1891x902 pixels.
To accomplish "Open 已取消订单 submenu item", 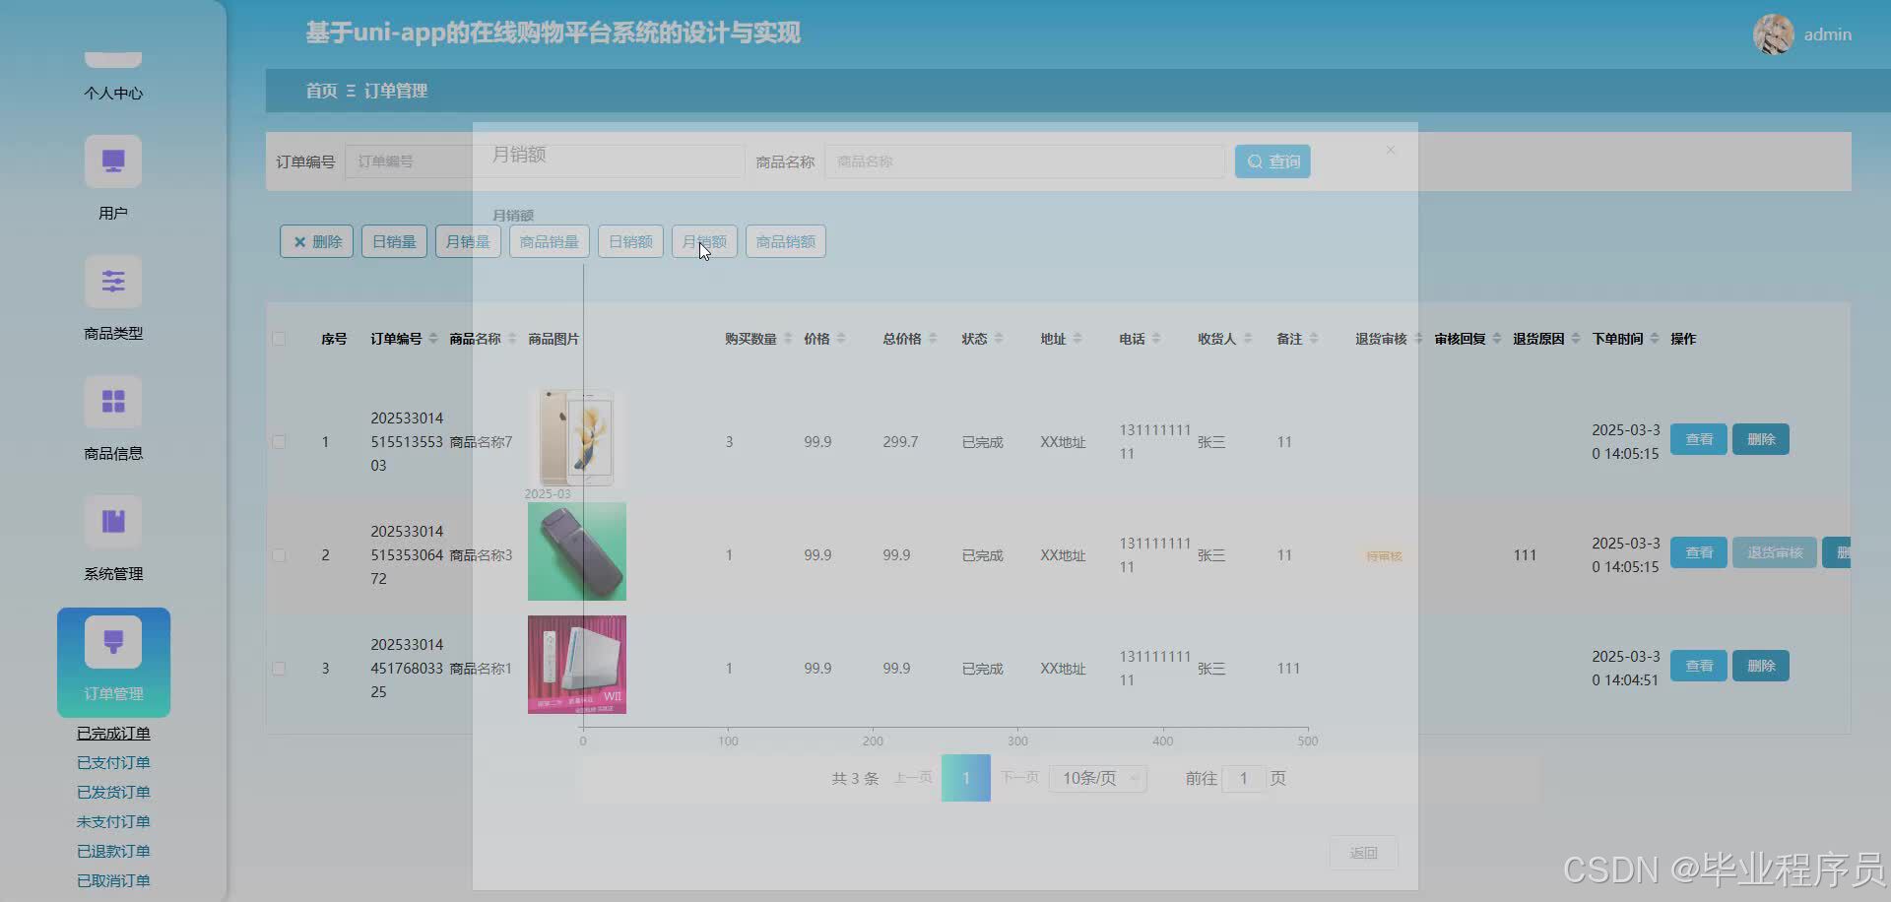I will 113,881.
